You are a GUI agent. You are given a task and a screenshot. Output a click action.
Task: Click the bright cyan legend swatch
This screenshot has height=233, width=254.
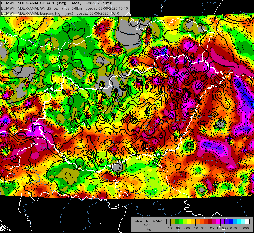[239, 222]
